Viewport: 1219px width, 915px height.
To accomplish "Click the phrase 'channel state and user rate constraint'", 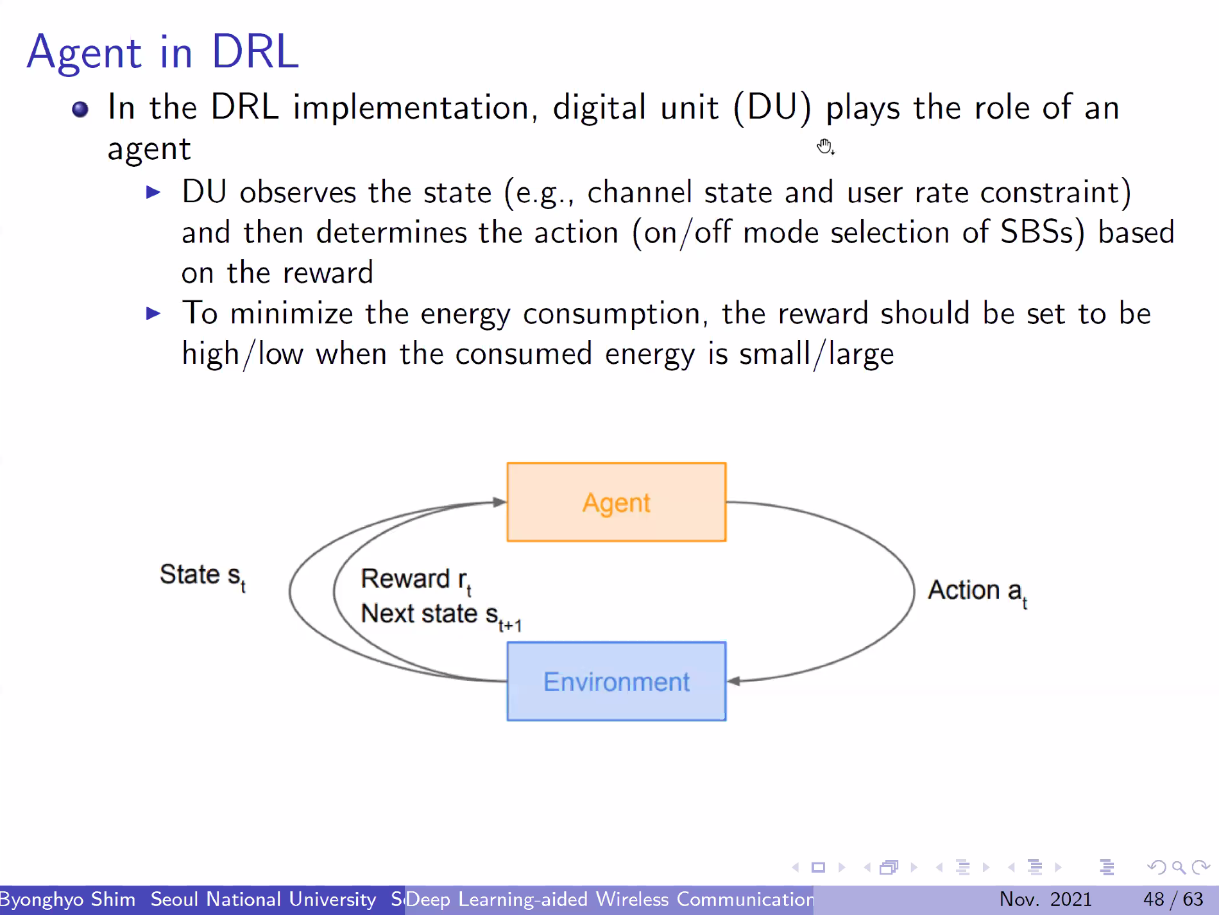I will click(x=853, y=192).
